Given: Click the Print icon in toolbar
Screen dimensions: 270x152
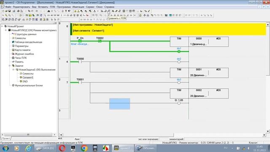Looking at the screenshot, I should pyautogui.click(x=18, y=11).
